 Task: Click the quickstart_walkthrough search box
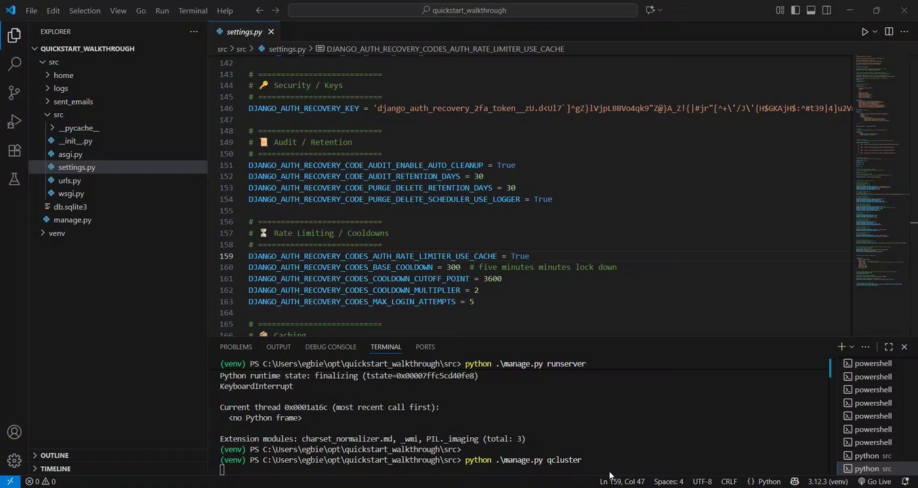pyautogui.click(x=463, y=10)
